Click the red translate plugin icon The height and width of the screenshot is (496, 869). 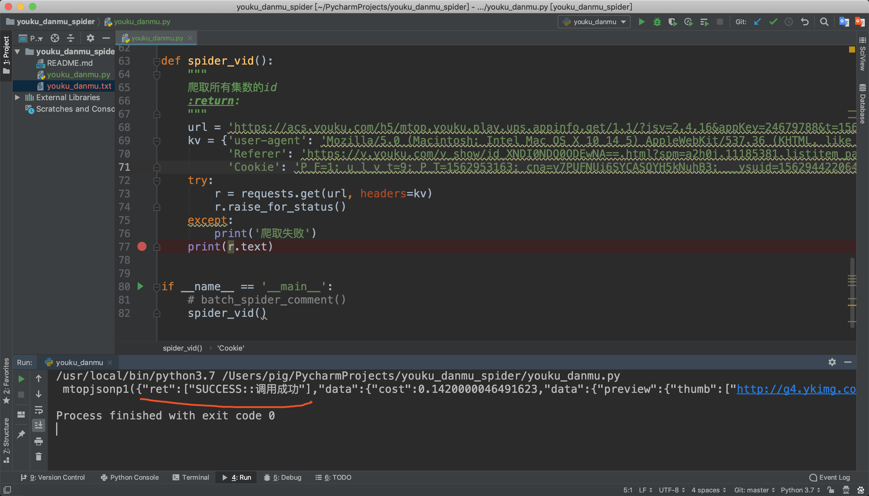point(860,22)
